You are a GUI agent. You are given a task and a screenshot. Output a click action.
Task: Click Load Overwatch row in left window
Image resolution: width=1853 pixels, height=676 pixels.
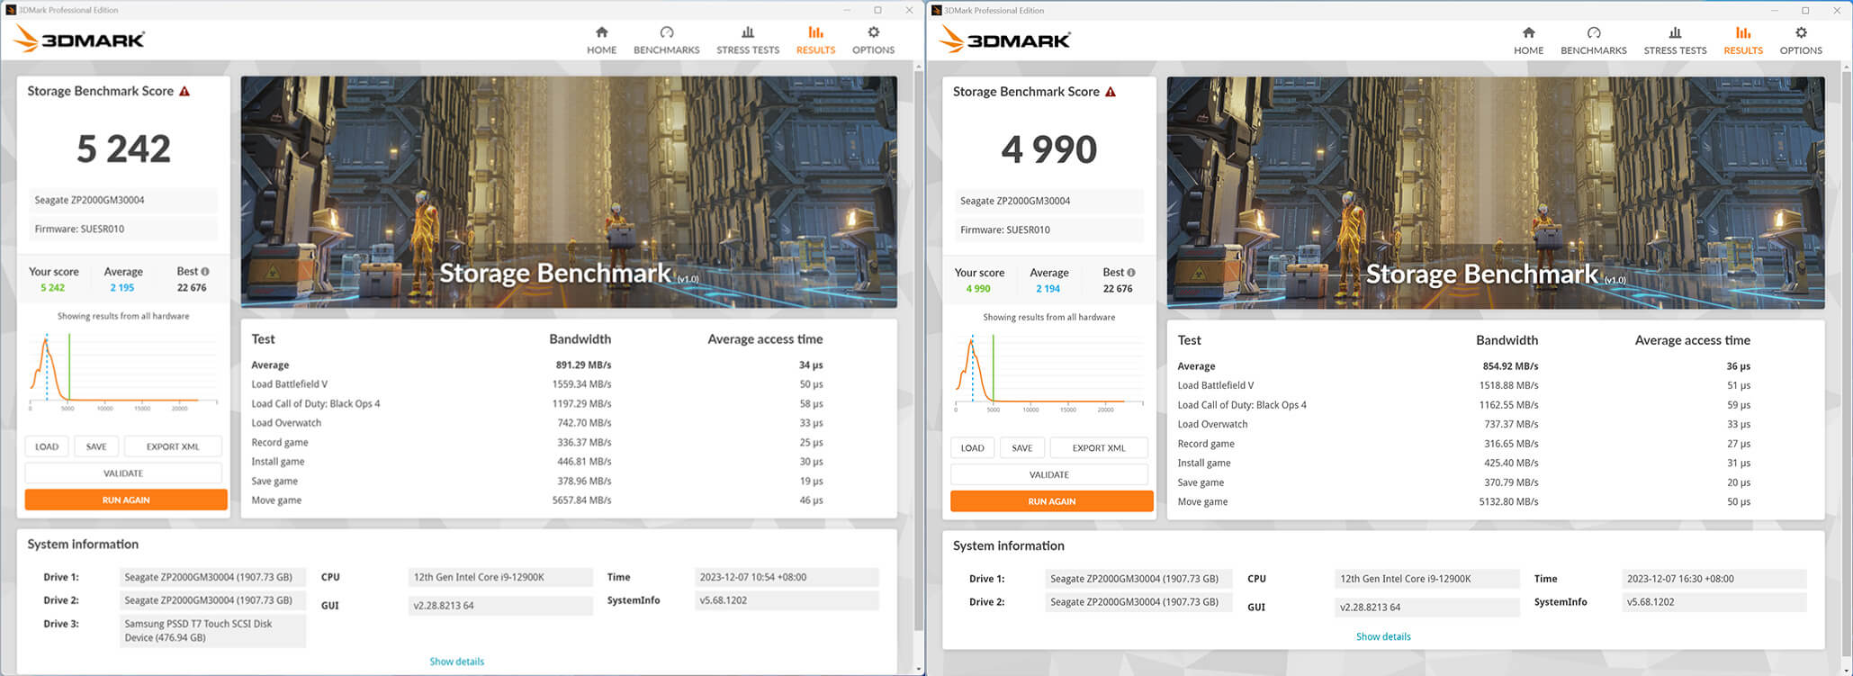(537, 423)
